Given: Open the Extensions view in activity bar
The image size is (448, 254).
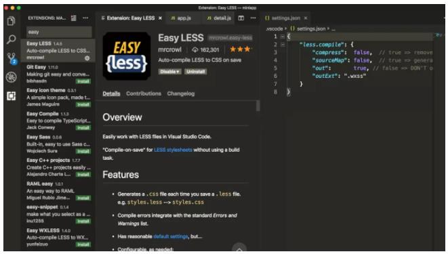Looking at the screenshot, I should [11, 96].
